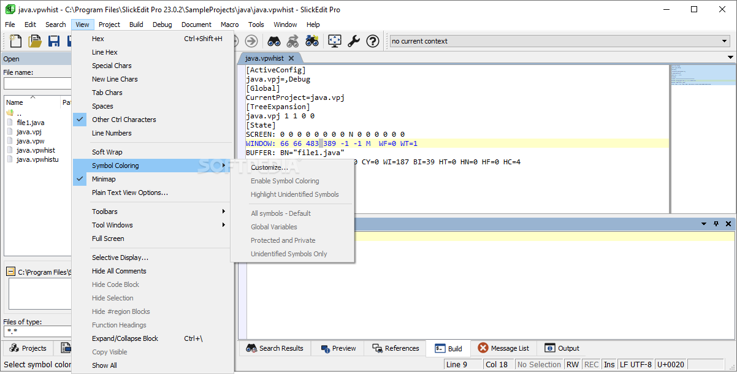Click the Build tab terminal icon
This screenshot has height=374, width=737.
[x=440, y=348]
